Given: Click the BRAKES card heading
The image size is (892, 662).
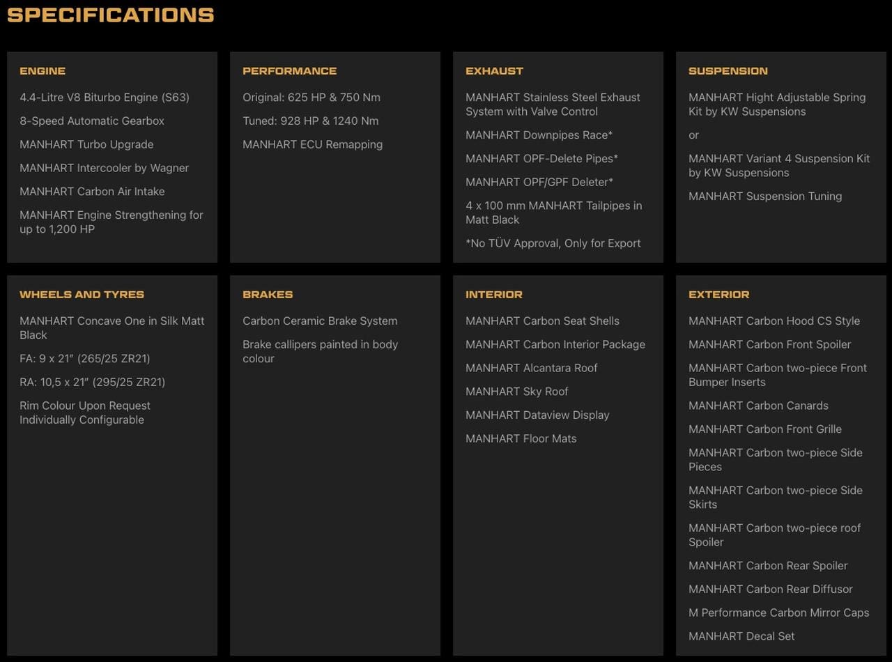Looking at the screenshot, I should 268,295.
